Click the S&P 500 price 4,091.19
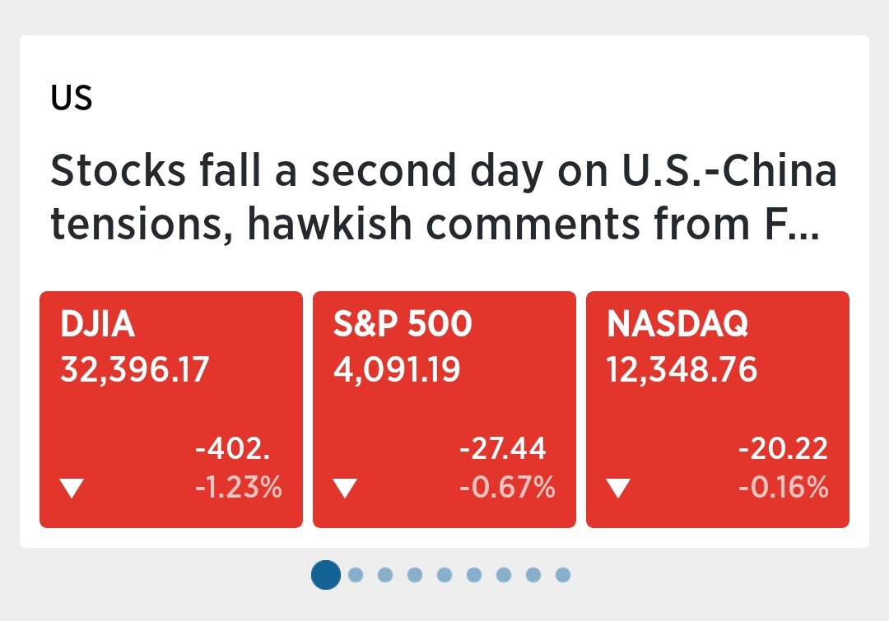The height and width of the screenshot is (621, 889). coord(397,369)
